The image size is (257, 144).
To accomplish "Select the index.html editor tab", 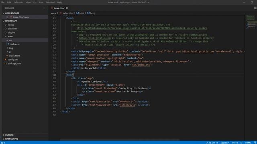I will click(x=59, y=8).
